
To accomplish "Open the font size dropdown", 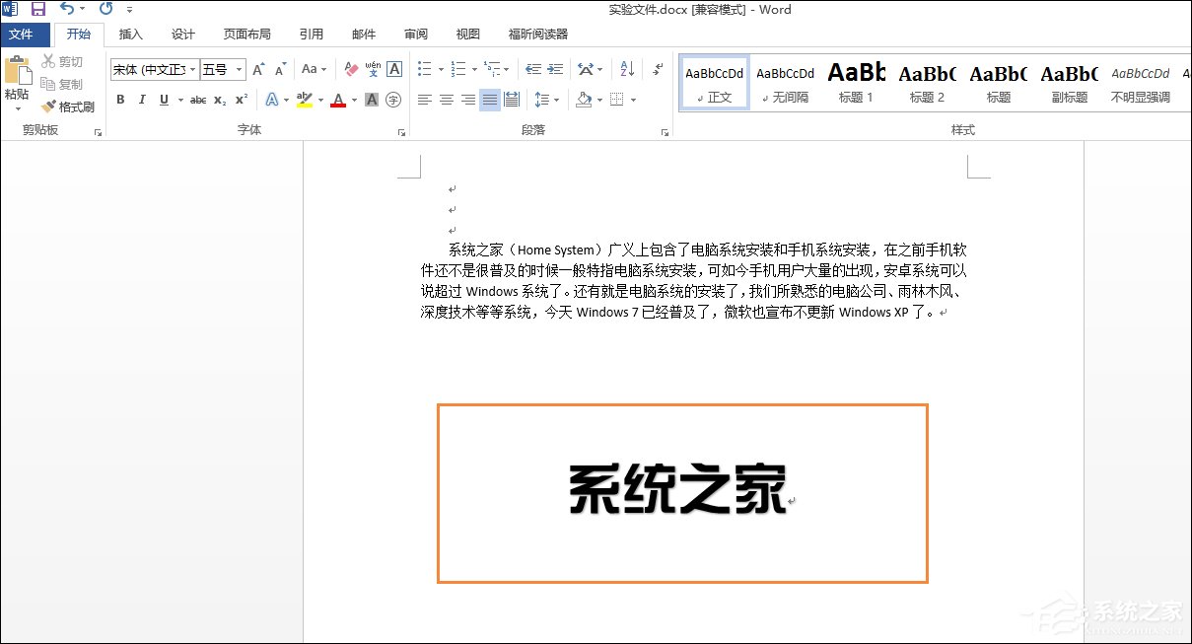I will pos(239,69).
